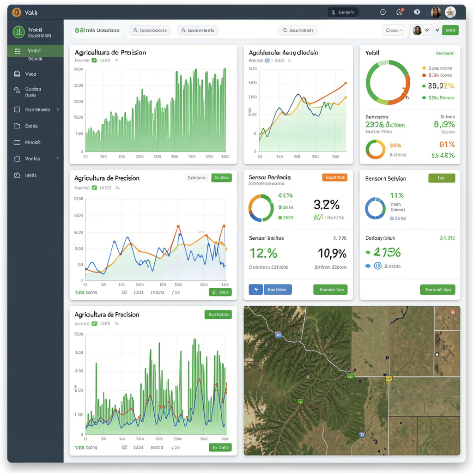473x473 pixels.
Task: Click the clock icon in the top bar
Action: [x=382, y=12]
